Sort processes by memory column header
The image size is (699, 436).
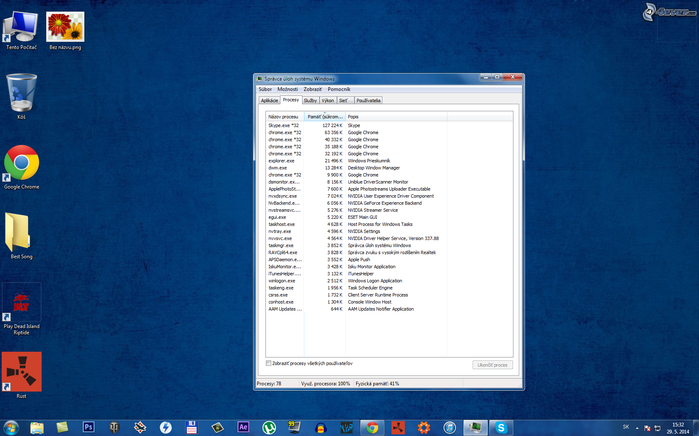325,117
